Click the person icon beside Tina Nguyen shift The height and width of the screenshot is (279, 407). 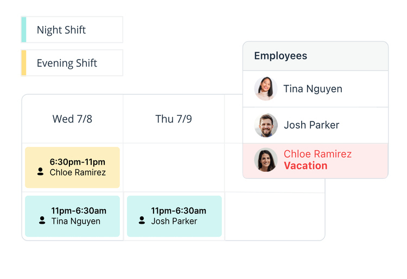pyautogui.click(x=42, y=220)
